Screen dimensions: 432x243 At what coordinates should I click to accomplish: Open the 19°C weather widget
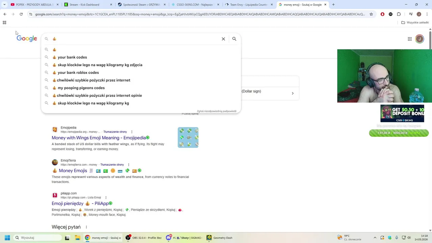[x=349, y=238]
